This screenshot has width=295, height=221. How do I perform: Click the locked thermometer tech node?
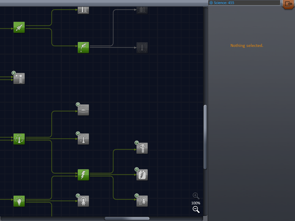coord(142,47)
